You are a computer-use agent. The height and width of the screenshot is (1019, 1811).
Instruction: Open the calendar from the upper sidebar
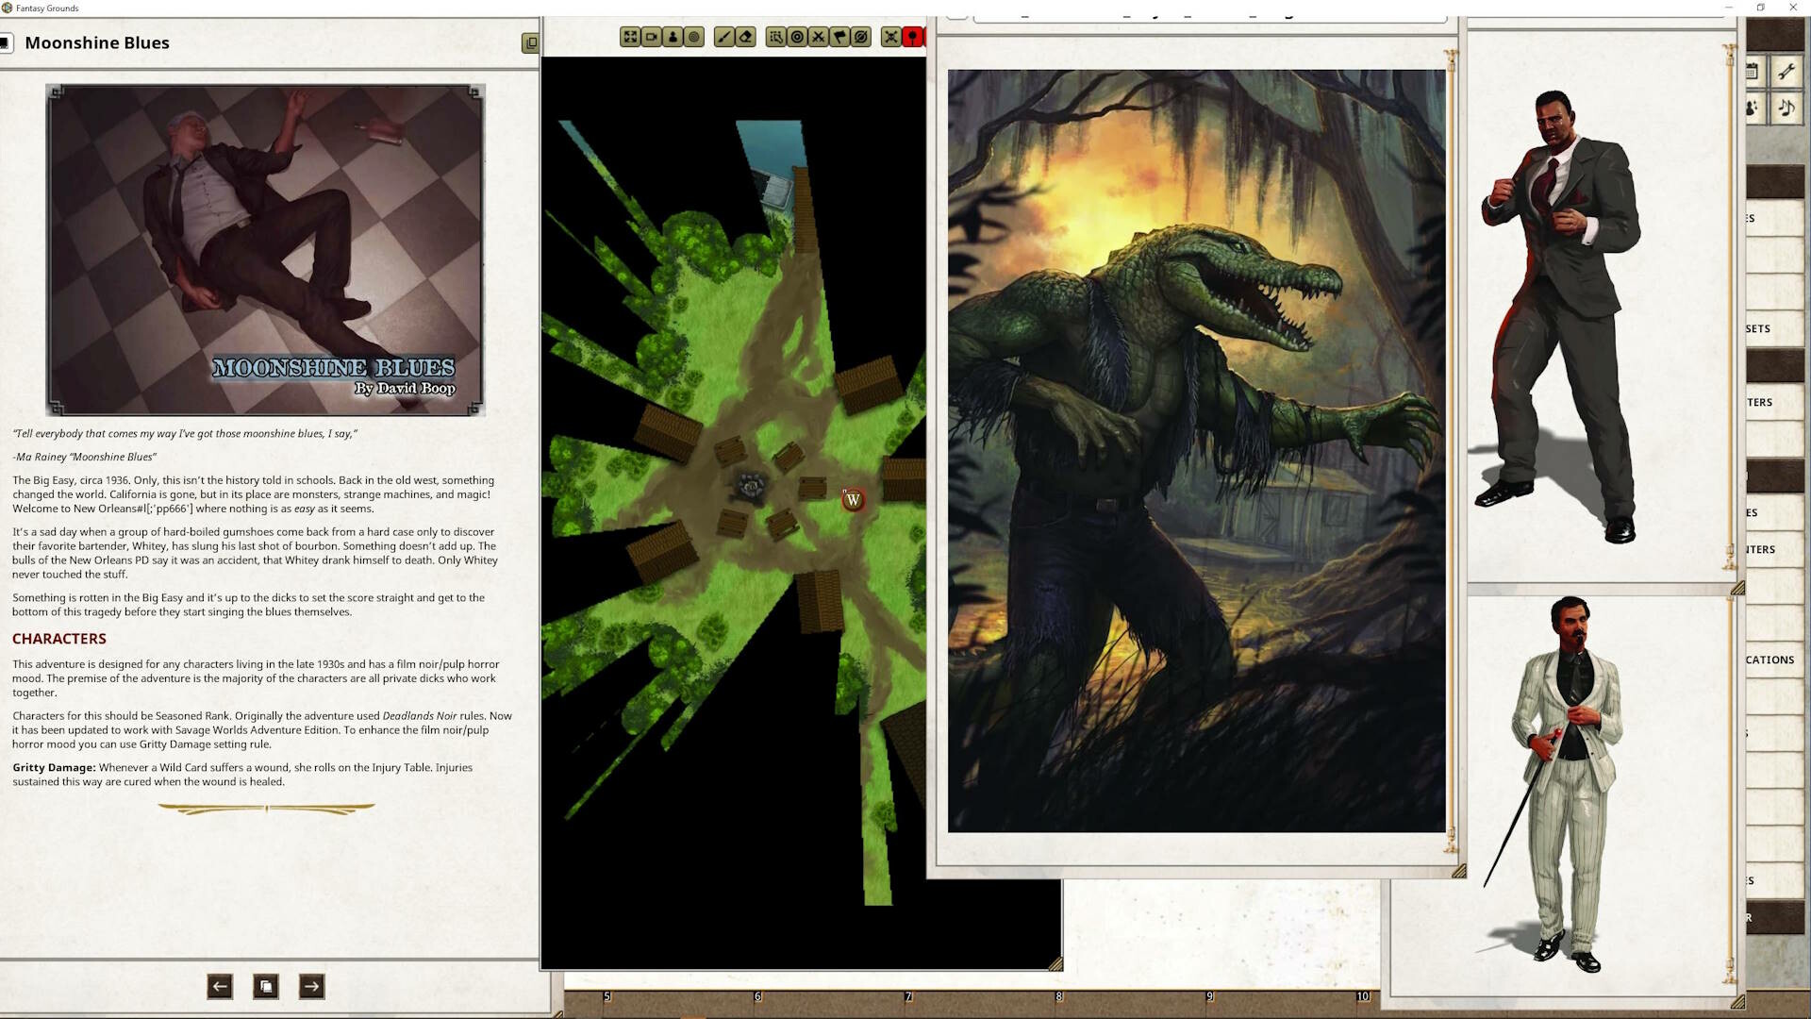click(1753, 72)
